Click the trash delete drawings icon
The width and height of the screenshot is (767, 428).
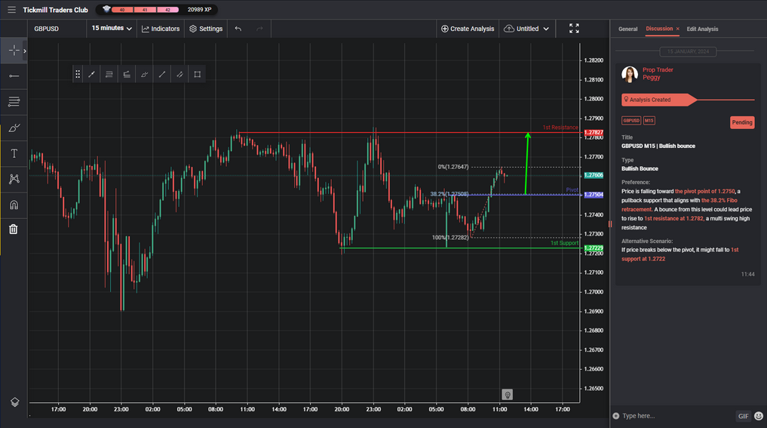coord(14,229)
